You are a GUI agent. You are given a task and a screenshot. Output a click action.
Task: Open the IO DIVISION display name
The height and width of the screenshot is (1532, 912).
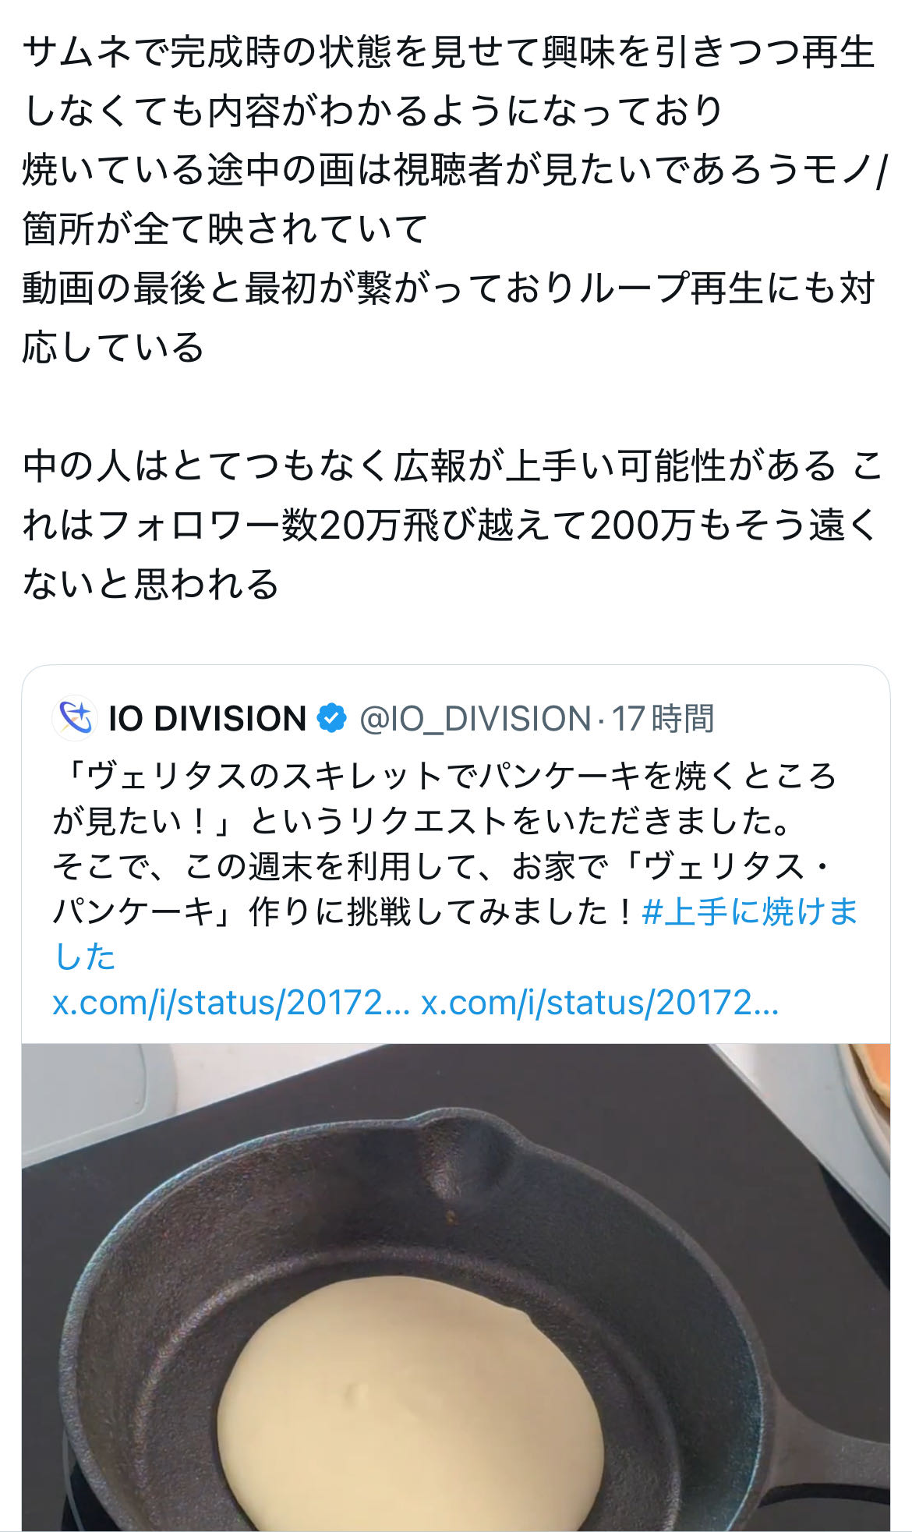tap(207, 718)
